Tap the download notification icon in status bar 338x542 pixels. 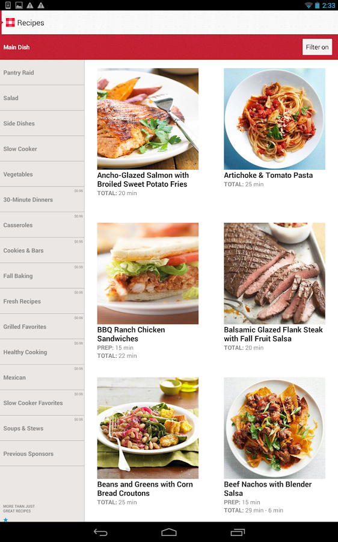pos(8,5)
